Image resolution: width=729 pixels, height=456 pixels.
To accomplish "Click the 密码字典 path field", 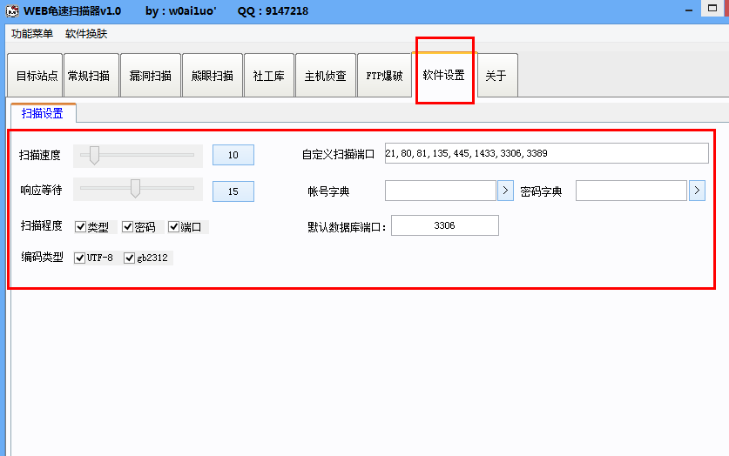I will point(631,191).
